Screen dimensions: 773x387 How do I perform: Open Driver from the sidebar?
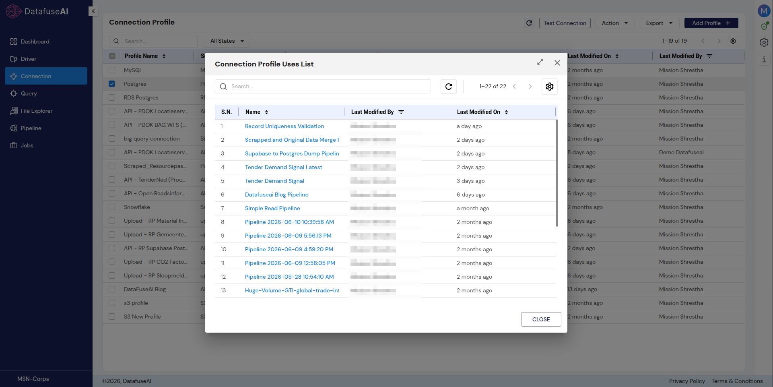tap(46, 59)
